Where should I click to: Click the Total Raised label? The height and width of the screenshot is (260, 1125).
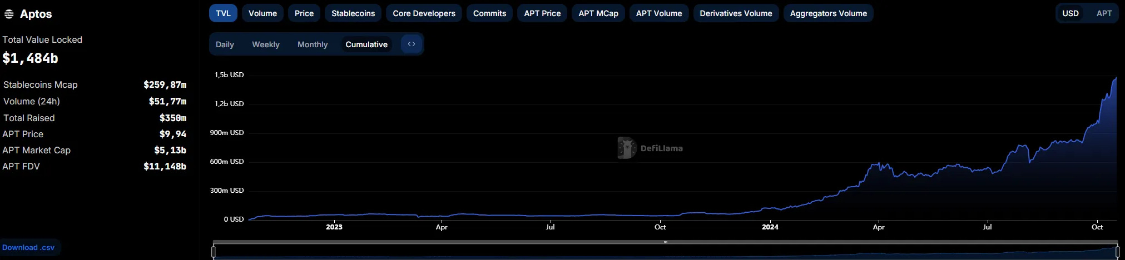(x=29, y=118)
